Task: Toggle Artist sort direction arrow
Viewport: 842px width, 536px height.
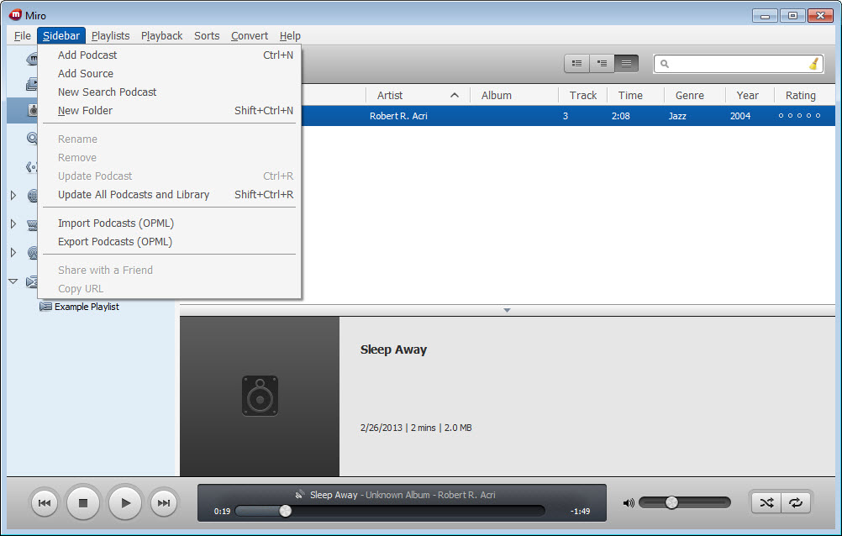Action: tap(455, 96)
